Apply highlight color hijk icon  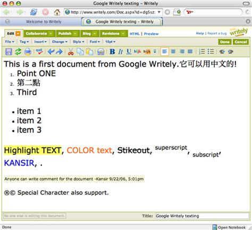[x=147, y=52]
